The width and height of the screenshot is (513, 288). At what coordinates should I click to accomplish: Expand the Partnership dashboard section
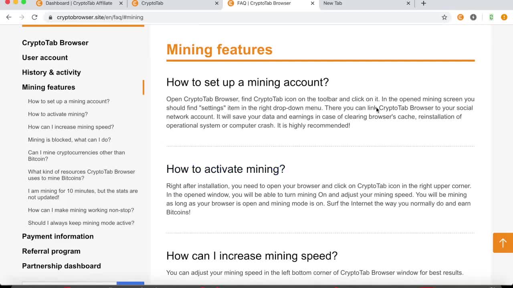pyautogui.click(x=61, y=266)
